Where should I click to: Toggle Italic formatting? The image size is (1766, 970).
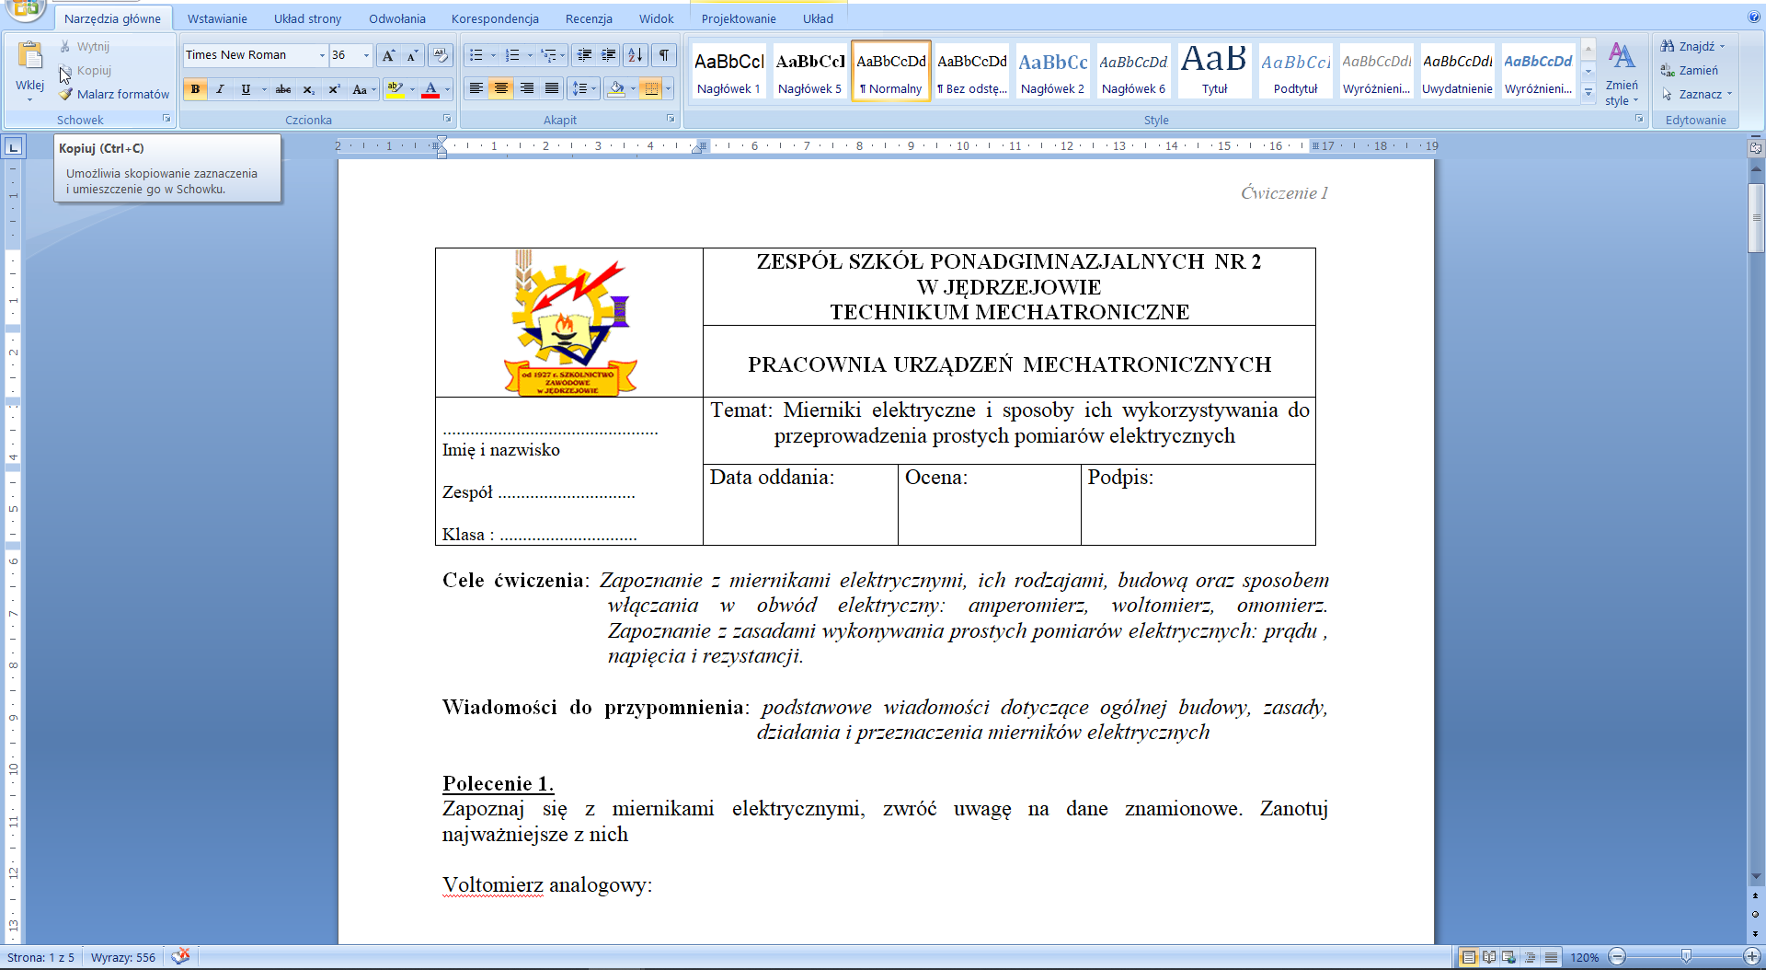220,89
